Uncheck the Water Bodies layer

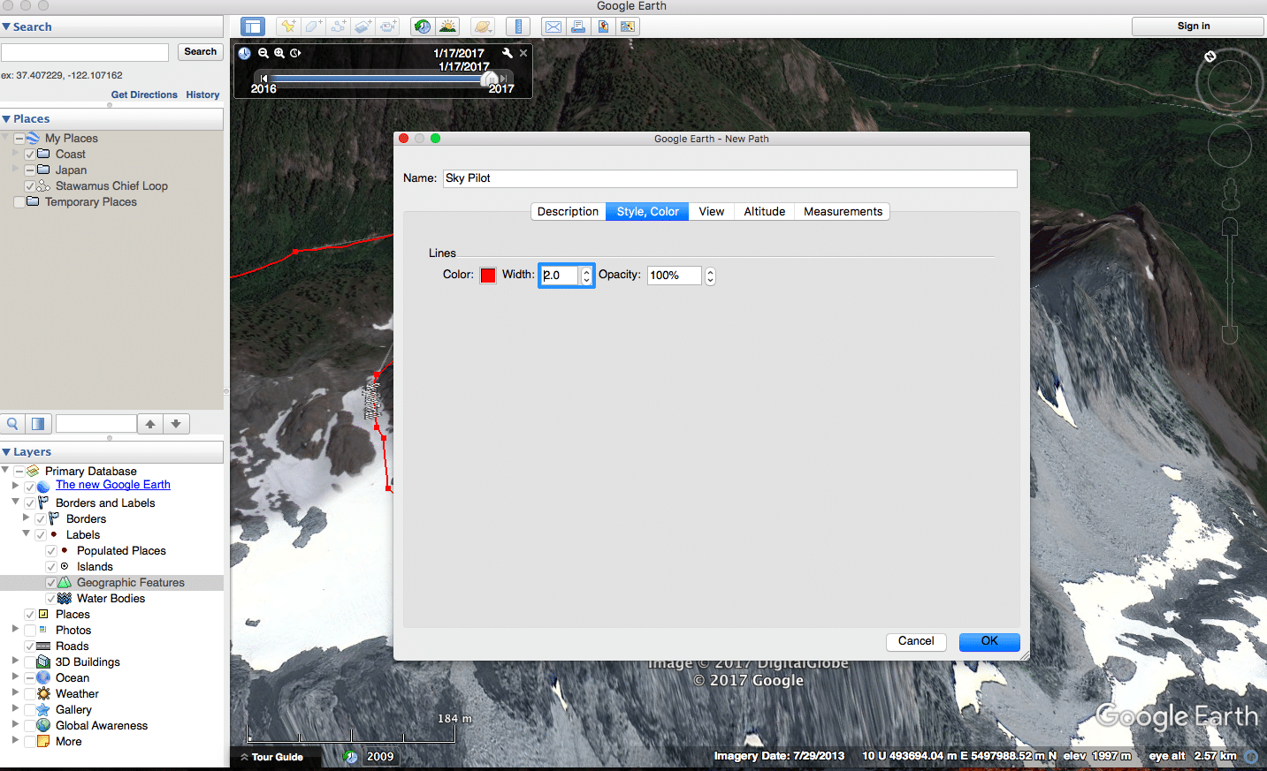click(x=51, y=599)
